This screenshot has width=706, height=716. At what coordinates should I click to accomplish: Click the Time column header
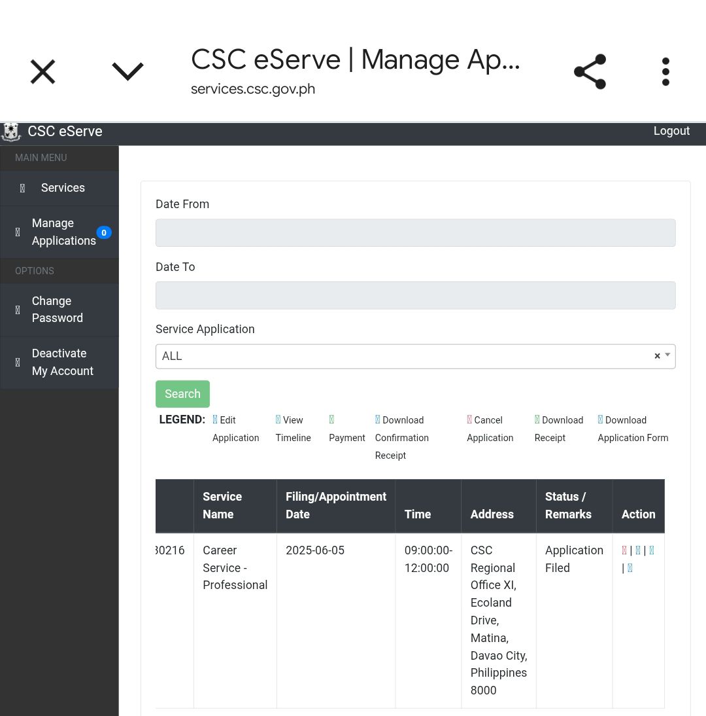pyautogui.click(x=428, y=505)
